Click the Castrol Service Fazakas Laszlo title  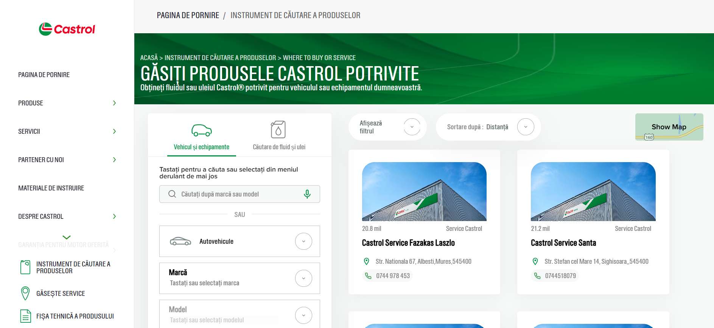click(408, 243)
